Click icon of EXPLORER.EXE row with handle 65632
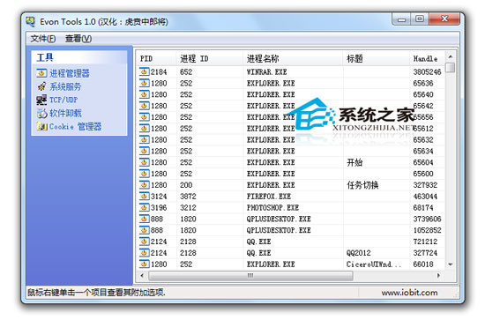The height and width of the screenshot is (320, 485). click(x=144, y=140)
